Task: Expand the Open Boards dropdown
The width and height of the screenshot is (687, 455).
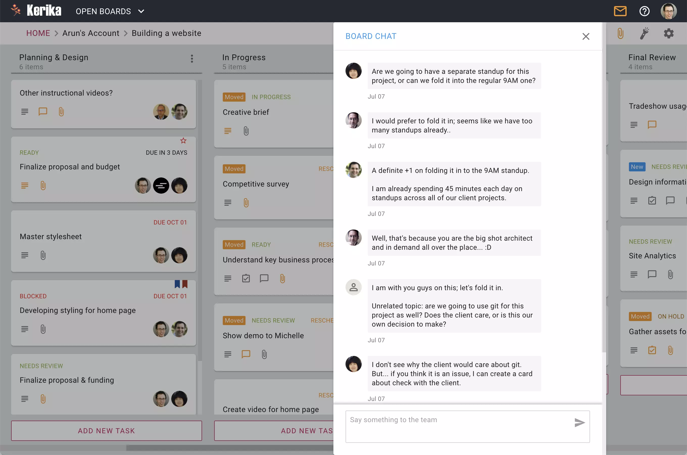Action: 110,11
